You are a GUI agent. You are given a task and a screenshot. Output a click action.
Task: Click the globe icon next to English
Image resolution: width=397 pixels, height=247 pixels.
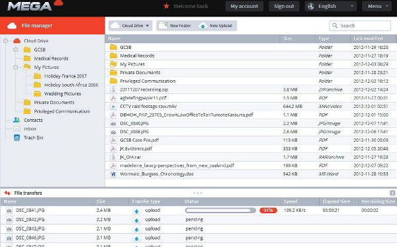point(311,7)
